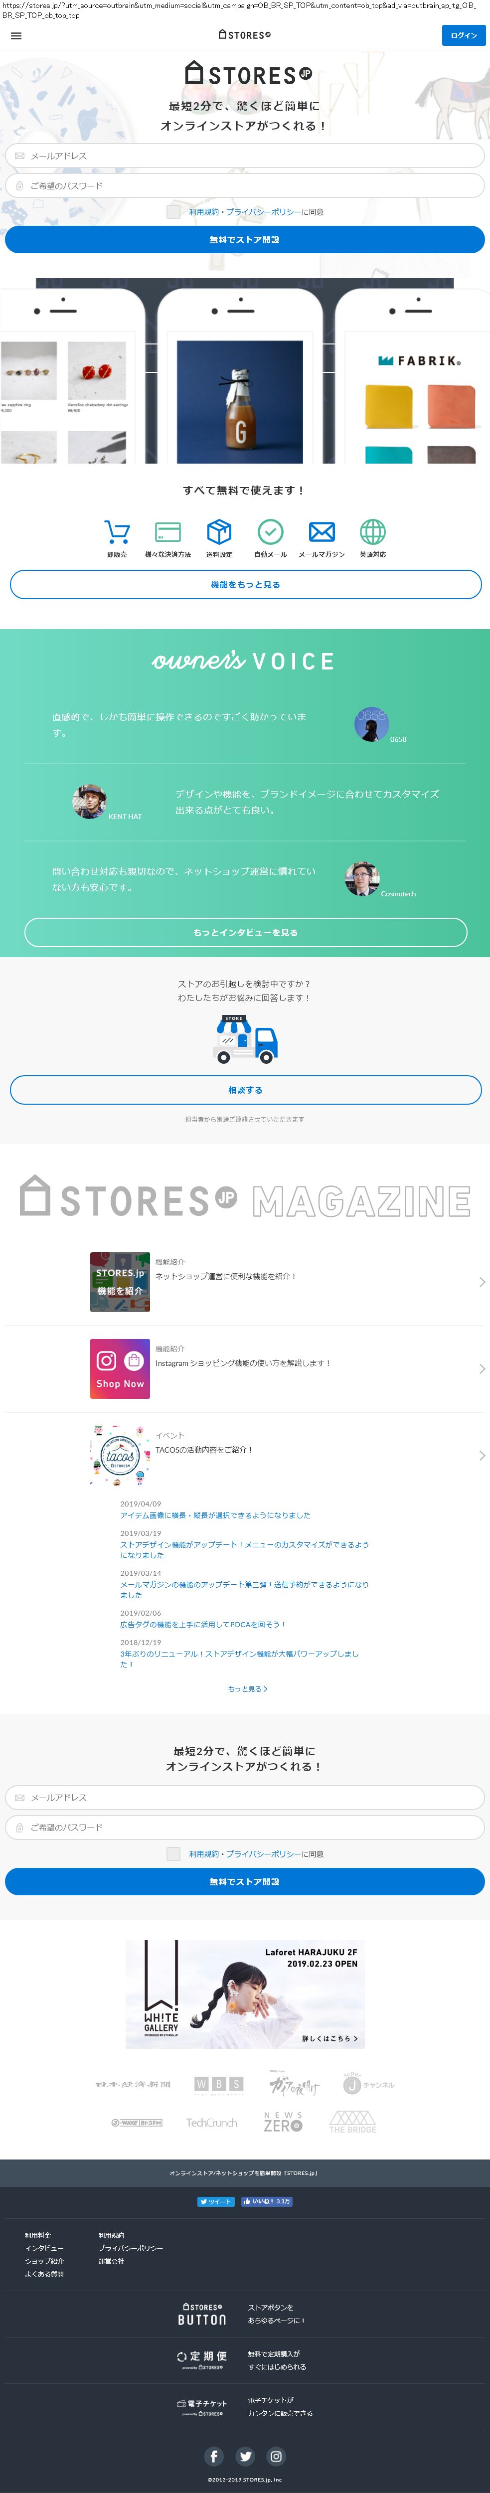Select the auto mail checkmark icon

coord(270,531)
